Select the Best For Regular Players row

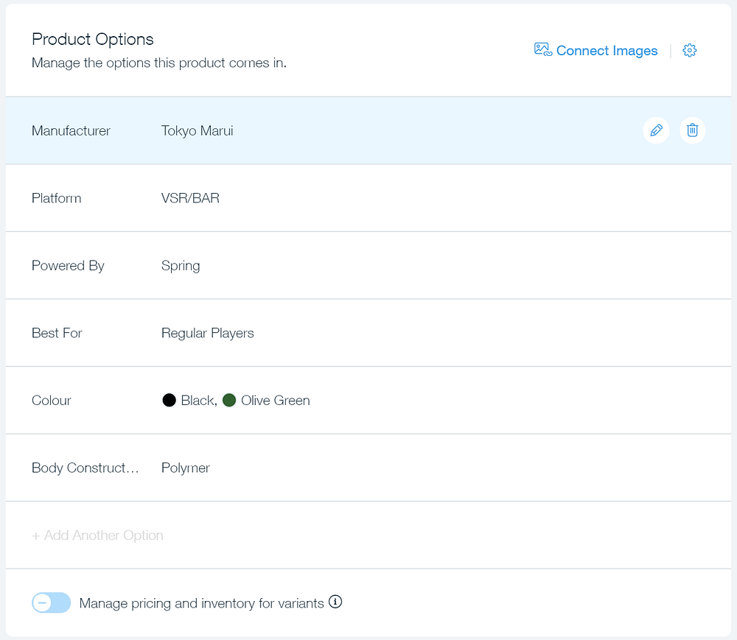click(x=368, y=333)
